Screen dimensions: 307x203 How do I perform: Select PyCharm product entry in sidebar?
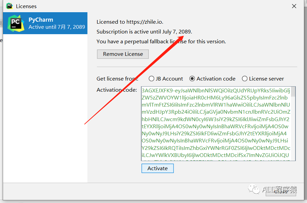[45, 23]
